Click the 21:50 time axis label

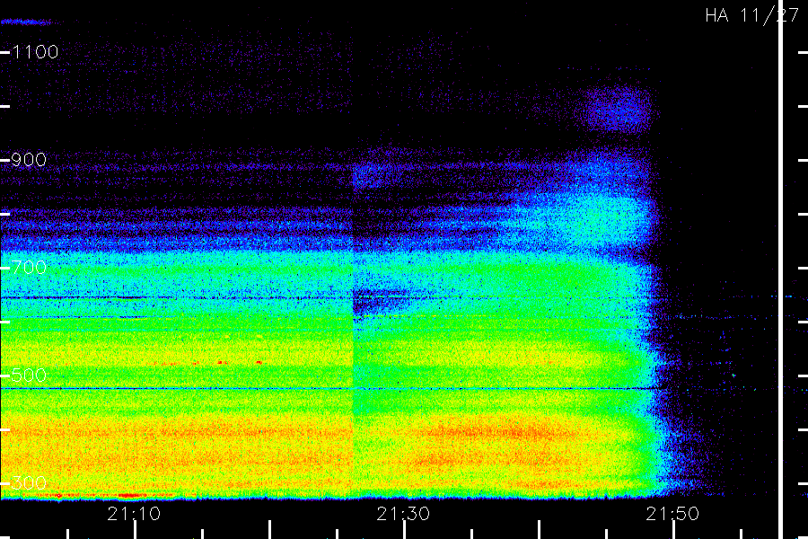(x=672, y=514)
